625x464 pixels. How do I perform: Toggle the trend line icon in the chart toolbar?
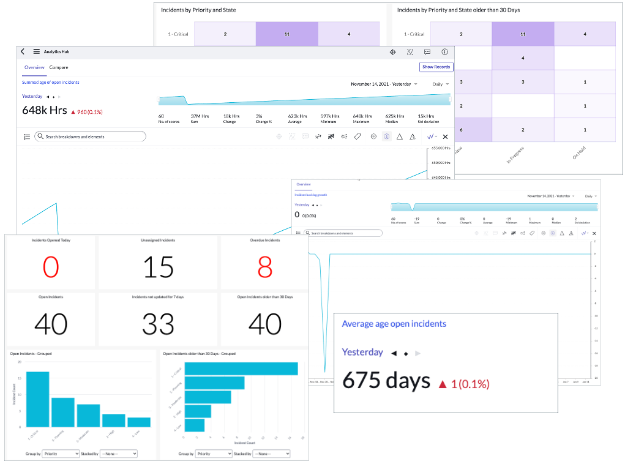(x=331, y=137)
